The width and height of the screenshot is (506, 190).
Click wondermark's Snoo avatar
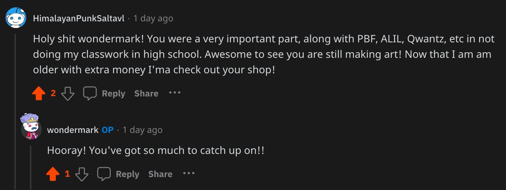pyautogui.click(x=30, y=126)
